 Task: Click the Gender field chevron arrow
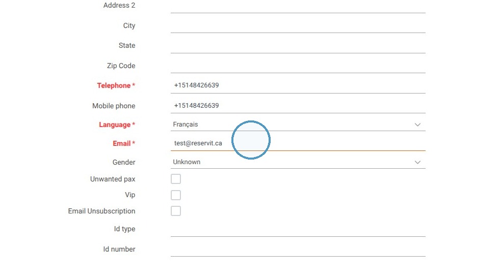pyautogui.click(x=417, y=162)
